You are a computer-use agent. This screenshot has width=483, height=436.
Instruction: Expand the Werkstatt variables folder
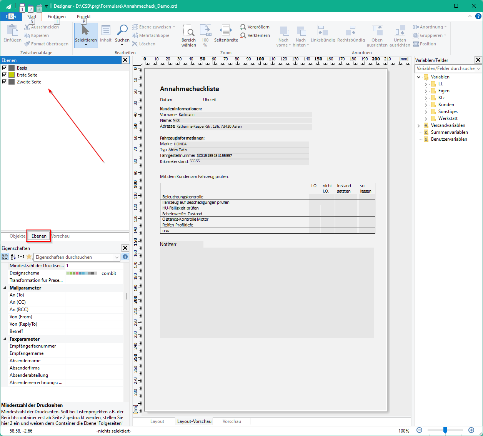click(x=426, y=118)
